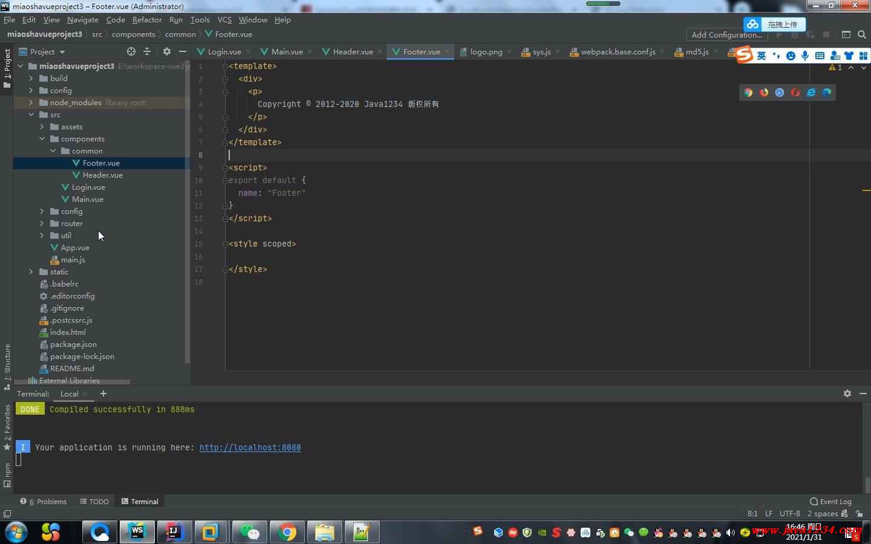Open Project panel settings gear
871x544 pixels.
coord(167,52)
